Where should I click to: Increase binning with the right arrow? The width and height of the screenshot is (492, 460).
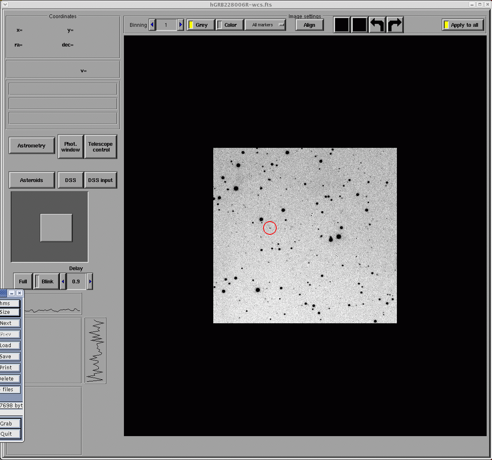click(180, 25)
